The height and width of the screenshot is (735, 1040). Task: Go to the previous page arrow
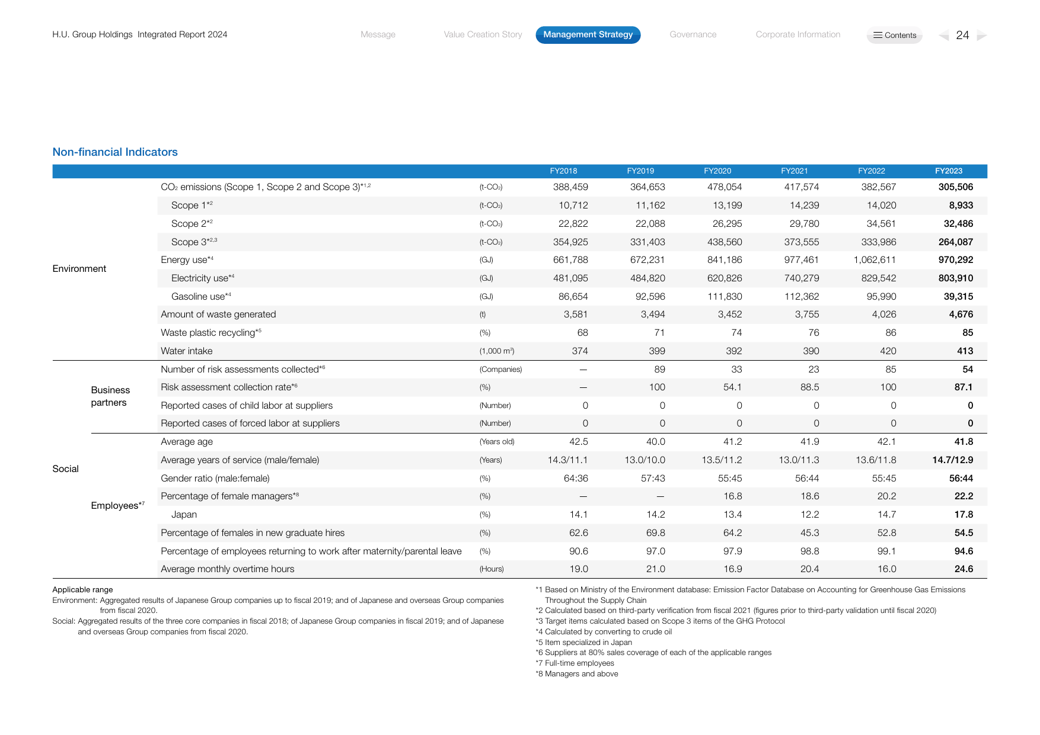[x=944, y=36]
